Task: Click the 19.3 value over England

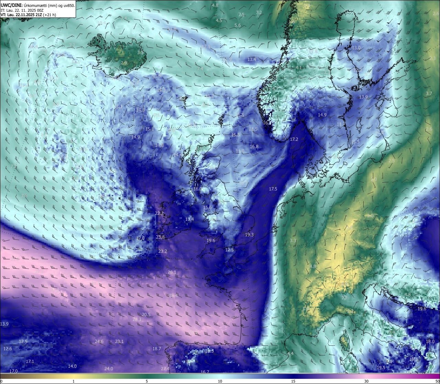Action: click(x=249, y=235)
